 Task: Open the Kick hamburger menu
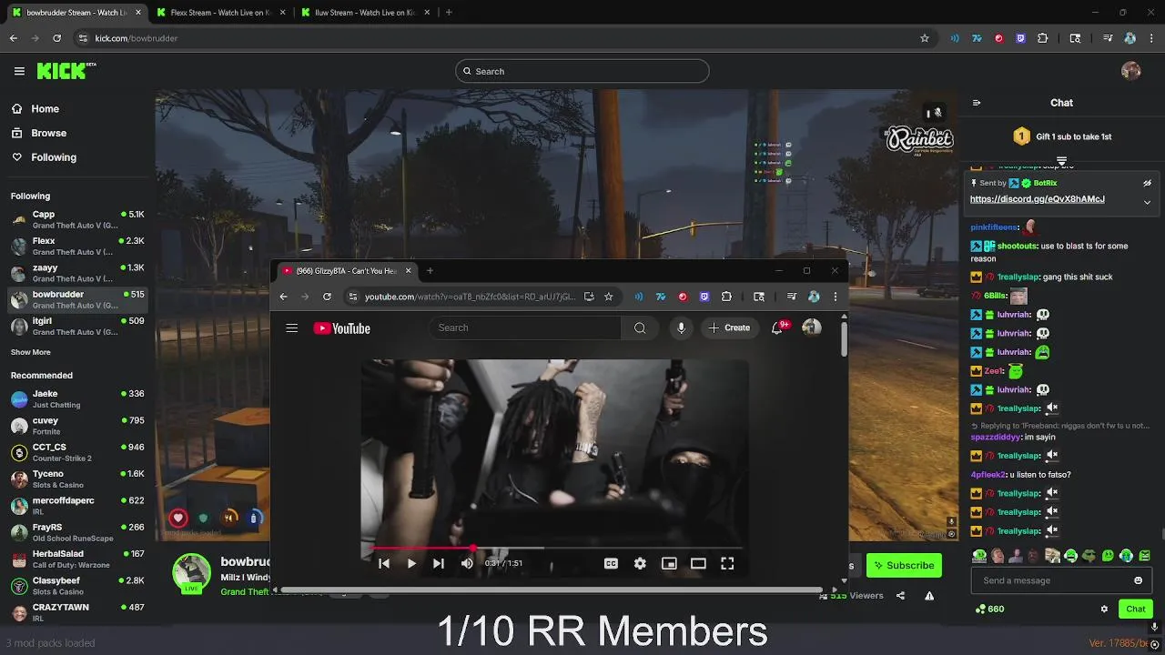[x=19, y=71]
